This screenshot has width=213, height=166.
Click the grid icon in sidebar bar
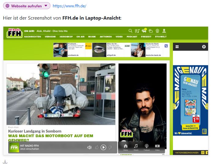pos(177,47)
